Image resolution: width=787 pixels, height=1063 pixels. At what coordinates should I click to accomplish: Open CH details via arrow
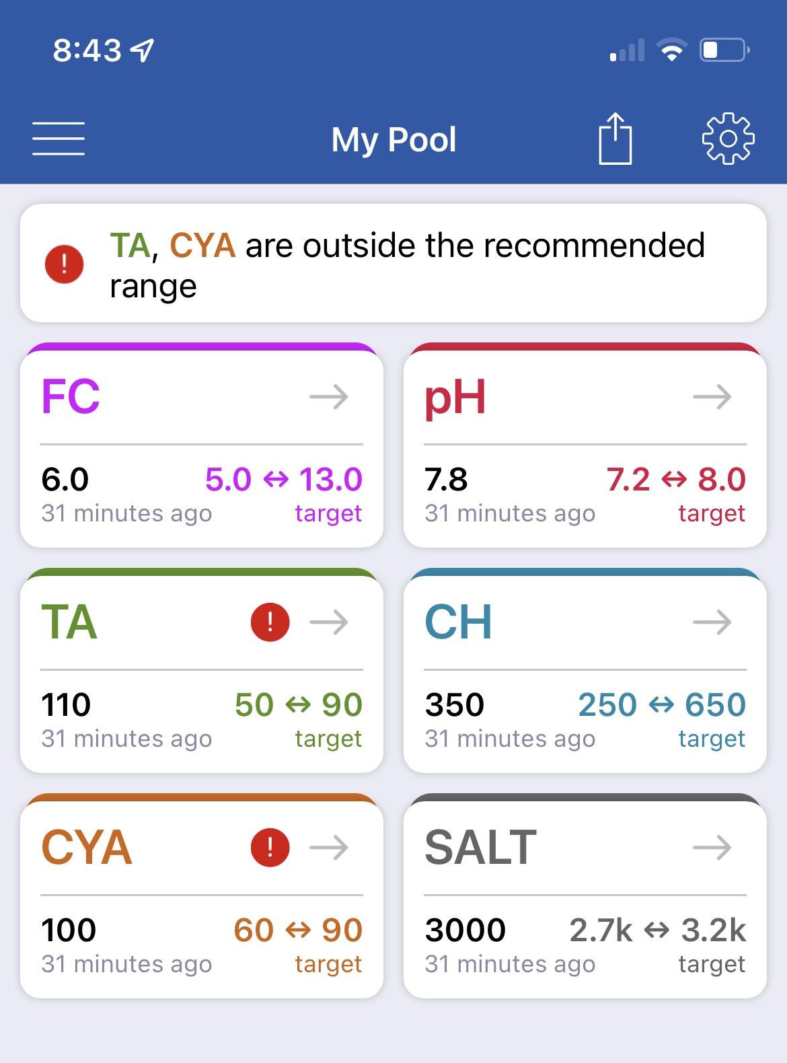712,622
